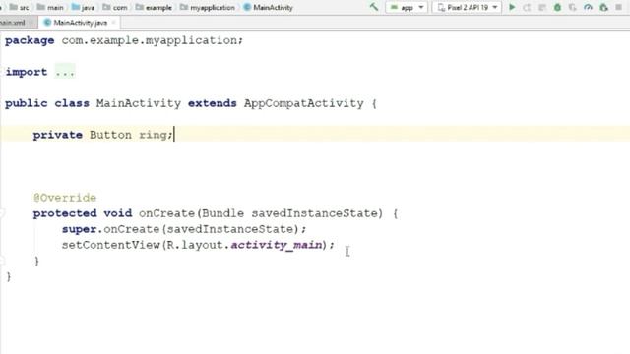Click the 'extends' keyword
The image size is (630, 354).
tap(213, 103)
